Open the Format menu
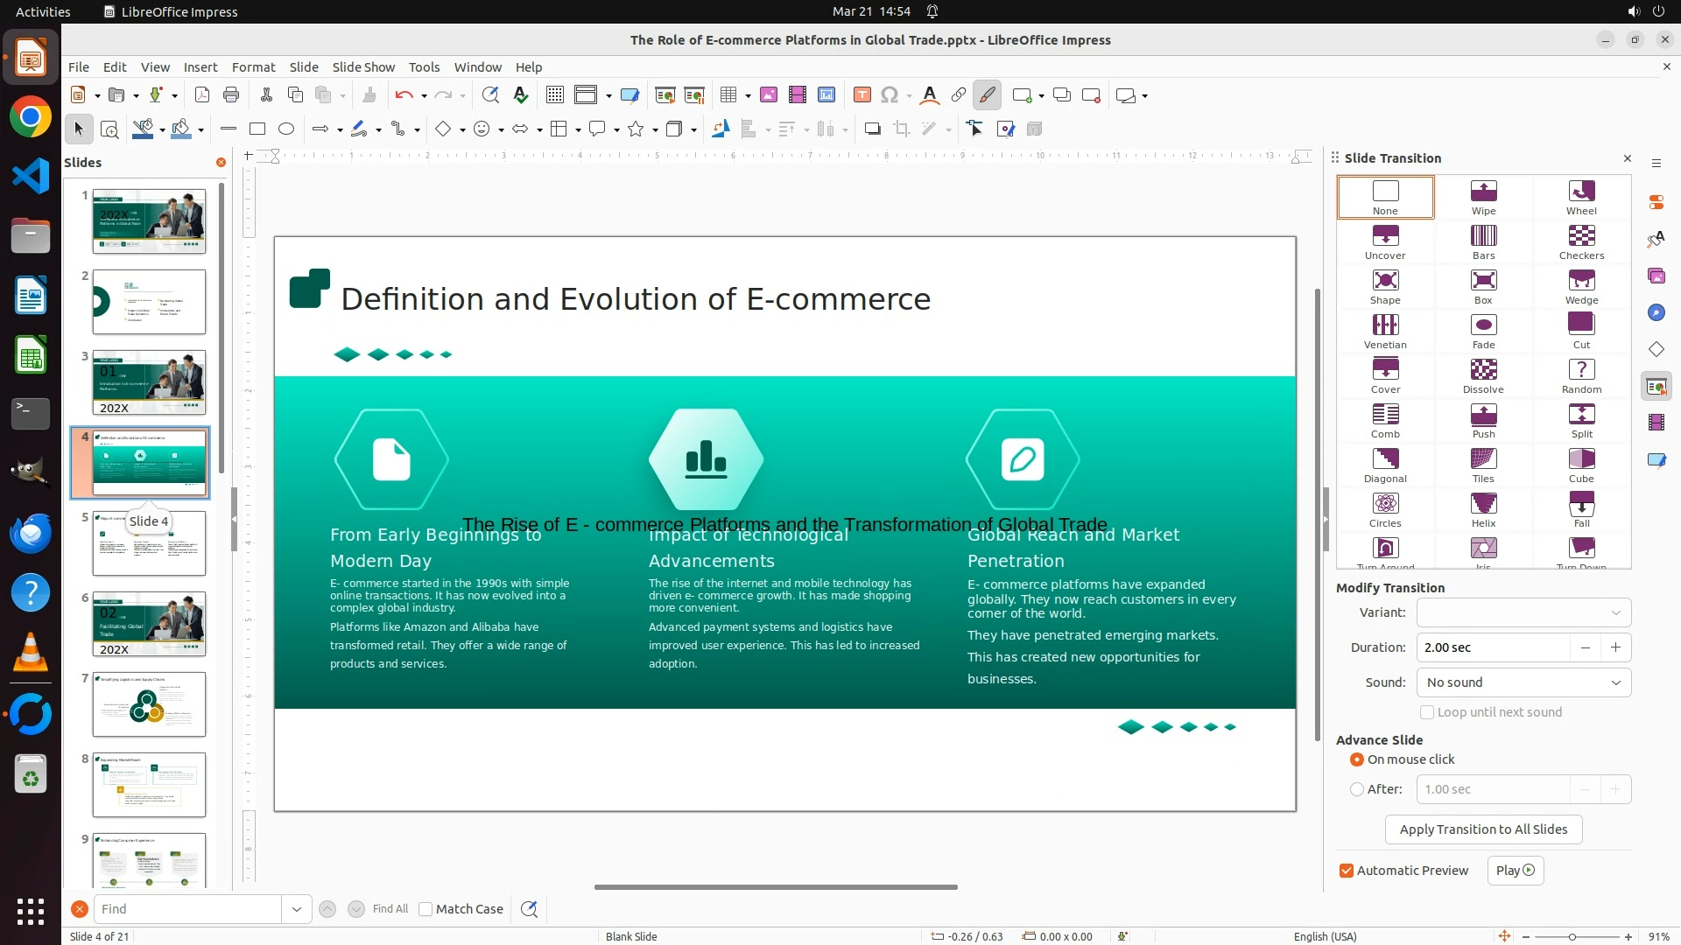This screenshot has width=1681, height=945. click(253, 67)
